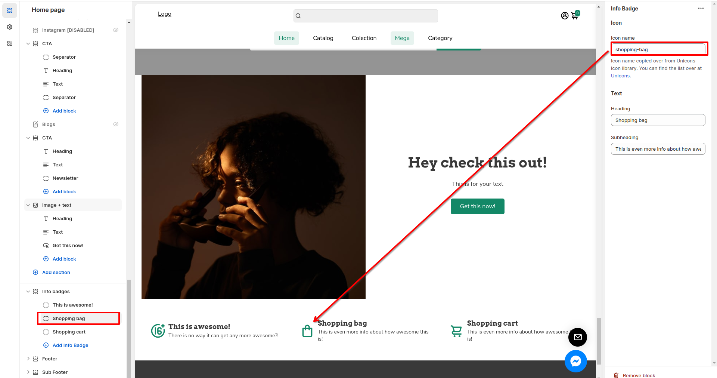
Task: Select the Category menu item
Action: pos(440,38)
